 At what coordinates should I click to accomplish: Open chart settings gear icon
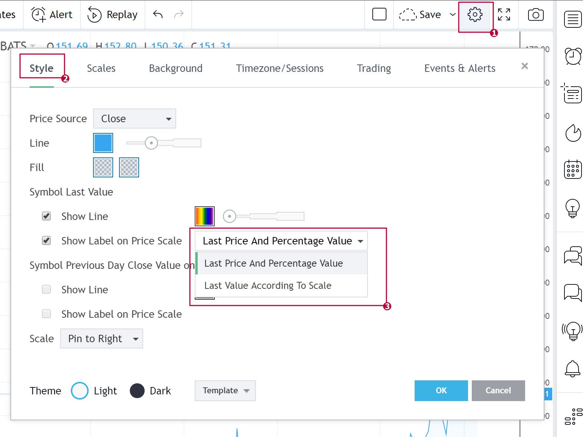pos(475,15)
